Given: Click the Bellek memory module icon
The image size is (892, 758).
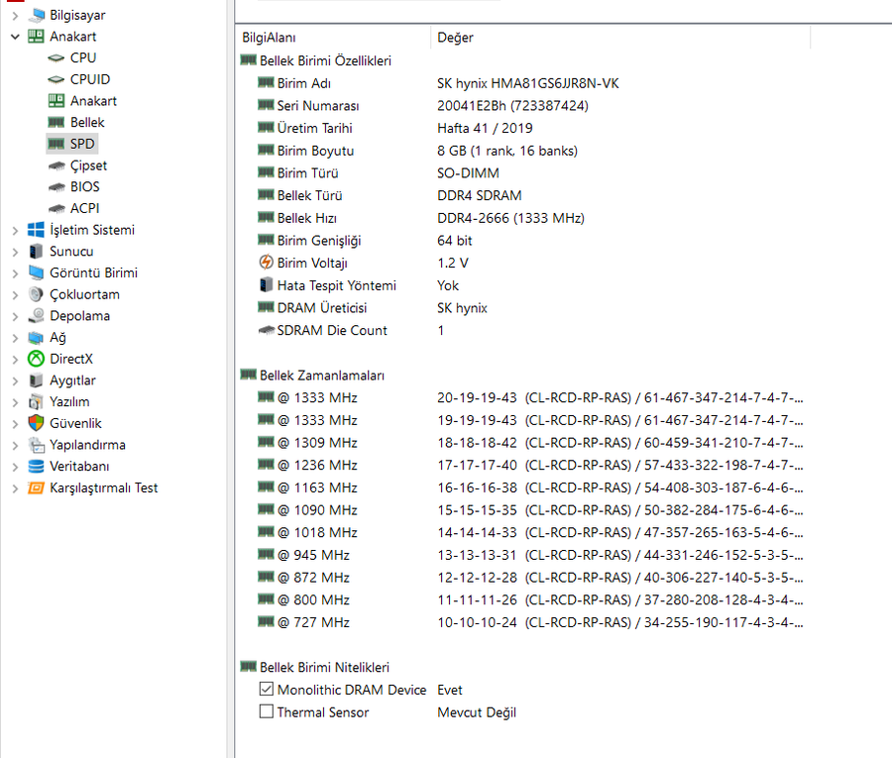Looking at the screenshot, I should [x=56, y=122].
